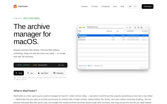The height and width of the screenshot is (104, 167).
Task: Click the PDF file icon for keynote.pdf
Action: pyautogui.click(x=79, y=35)
